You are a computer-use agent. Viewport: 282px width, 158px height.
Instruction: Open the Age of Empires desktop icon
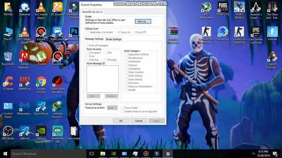[x=272, y=60]
